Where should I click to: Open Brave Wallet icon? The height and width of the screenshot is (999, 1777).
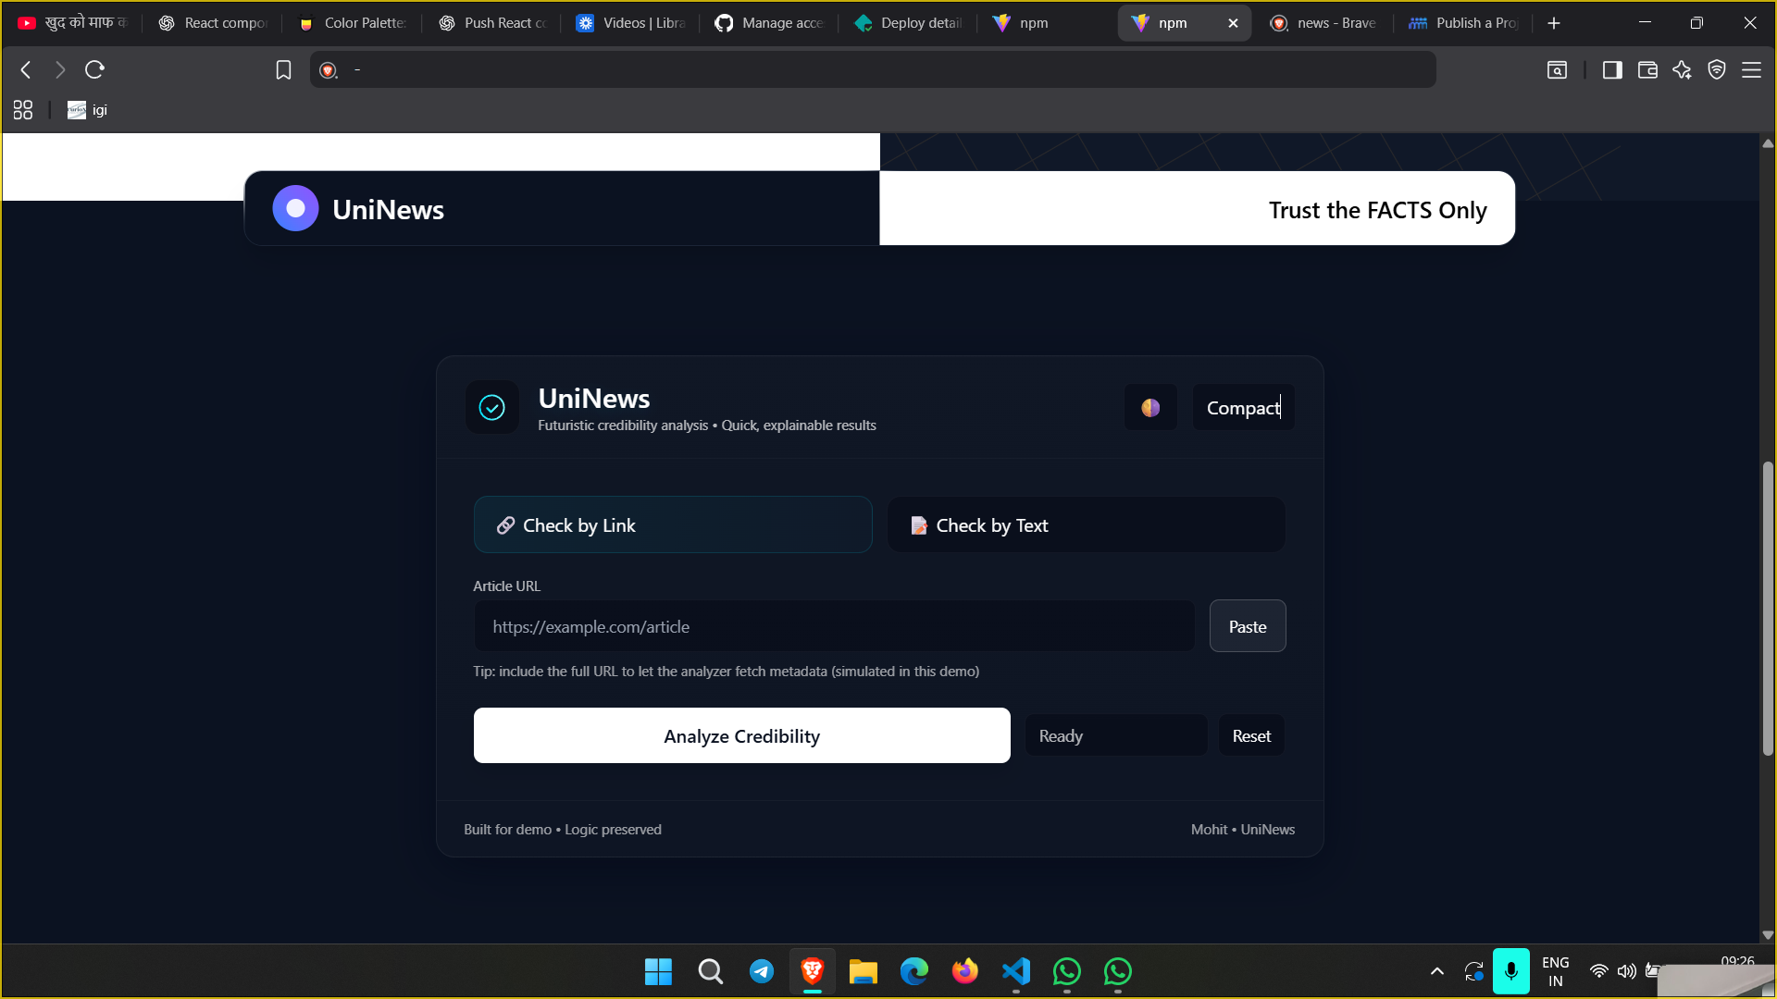[x=1647, y=70]
